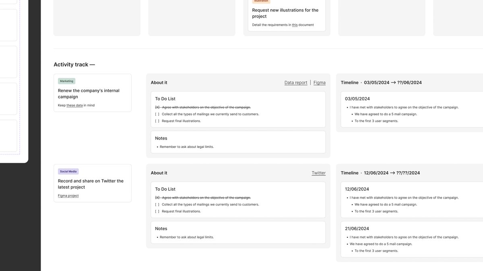Click the 'Activity track —' heading
This screenshot has width=483, height=271.
point(74,64)
